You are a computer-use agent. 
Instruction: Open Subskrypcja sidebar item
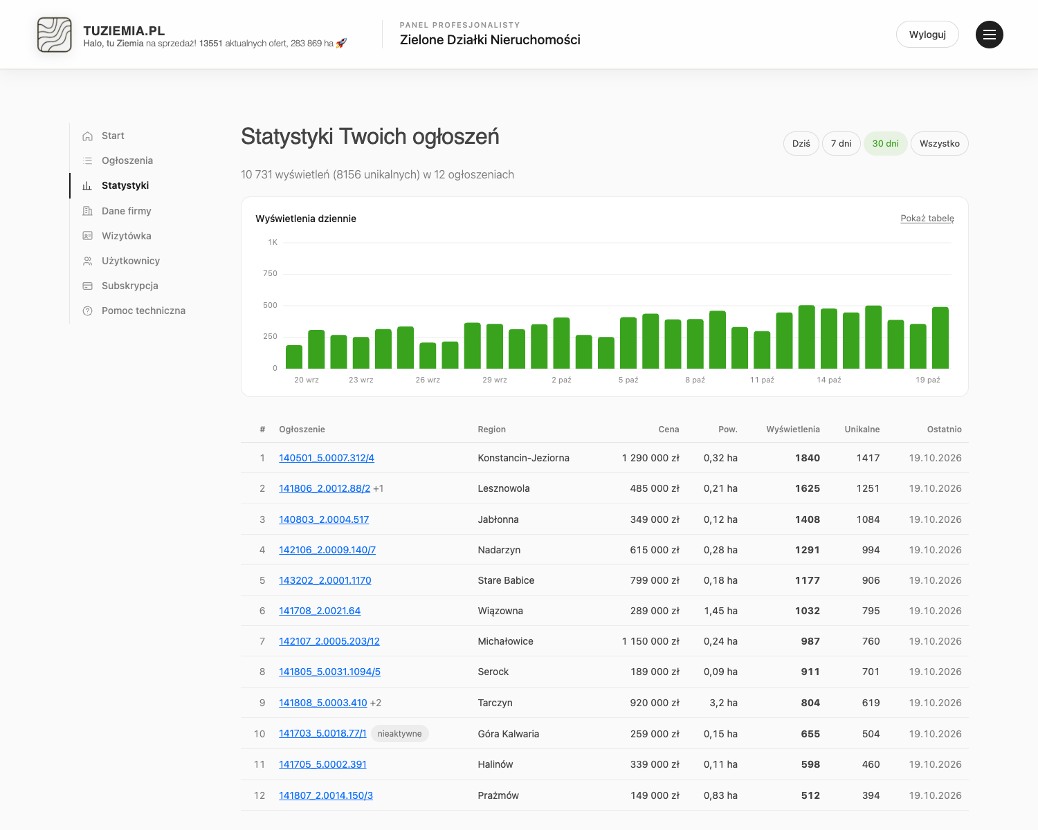click(x=130, y=286)
